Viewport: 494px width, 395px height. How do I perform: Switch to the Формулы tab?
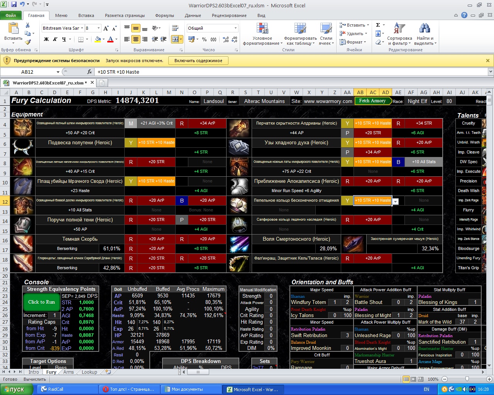click(x=165, y=15)
